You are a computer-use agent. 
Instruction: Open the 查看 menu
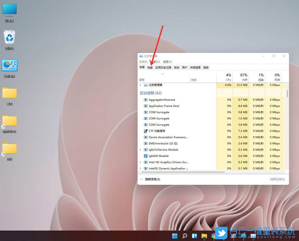point(167,62)
